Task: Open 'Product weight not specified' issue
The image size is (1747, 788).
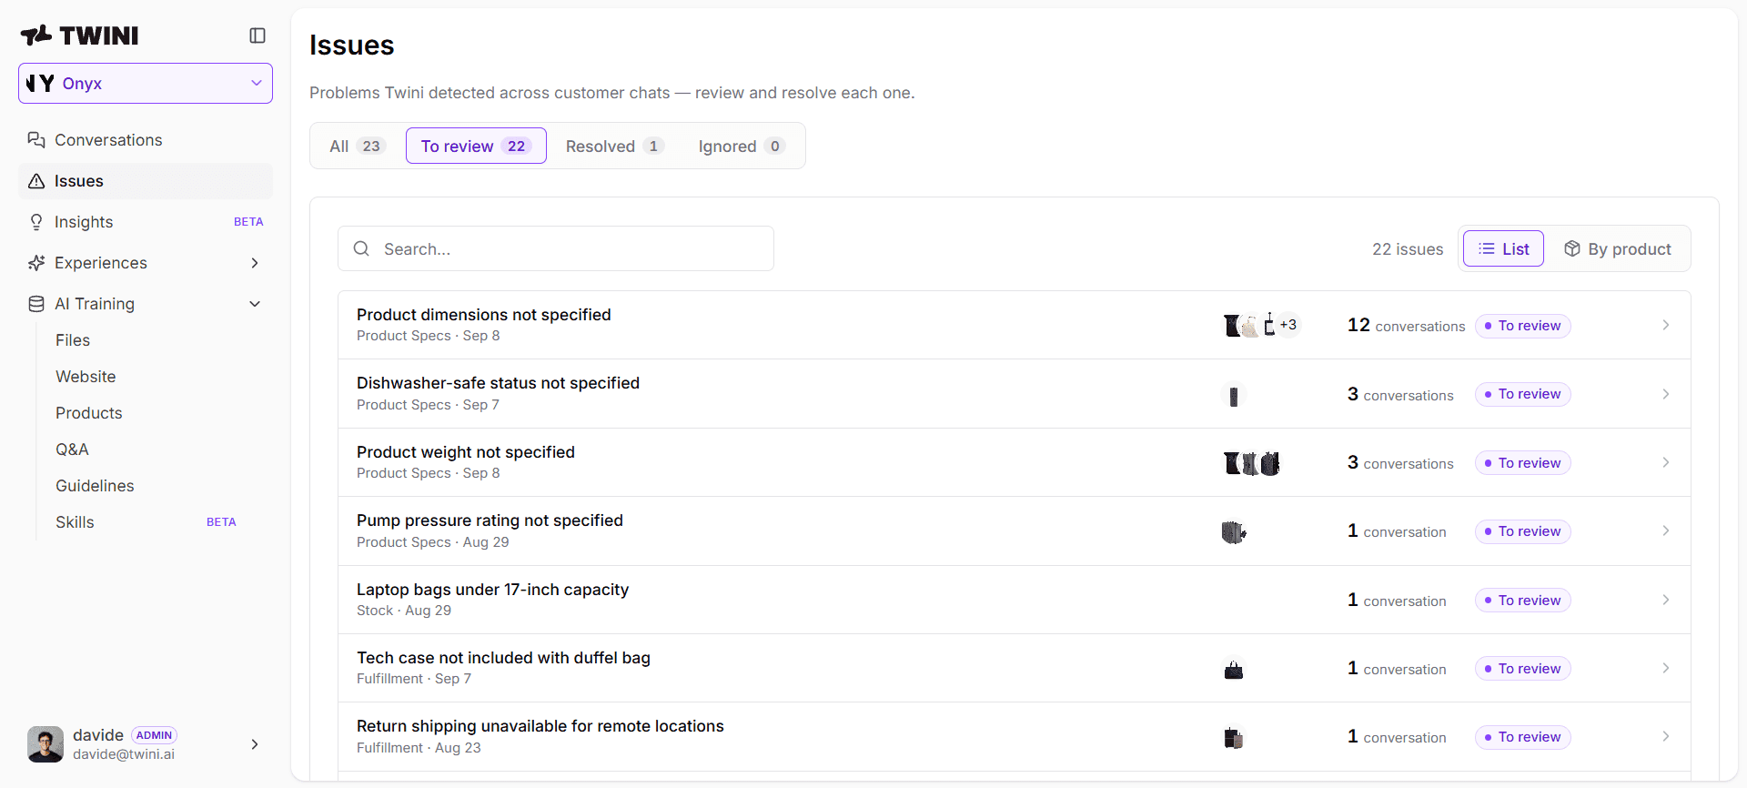Action: (1014, 462)
